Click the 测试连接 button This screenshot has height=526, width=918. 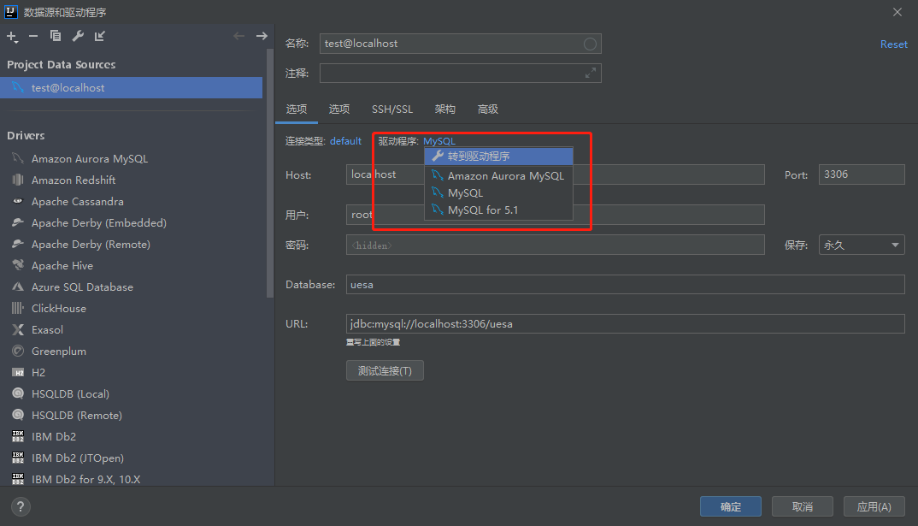(x=385, y=369)
